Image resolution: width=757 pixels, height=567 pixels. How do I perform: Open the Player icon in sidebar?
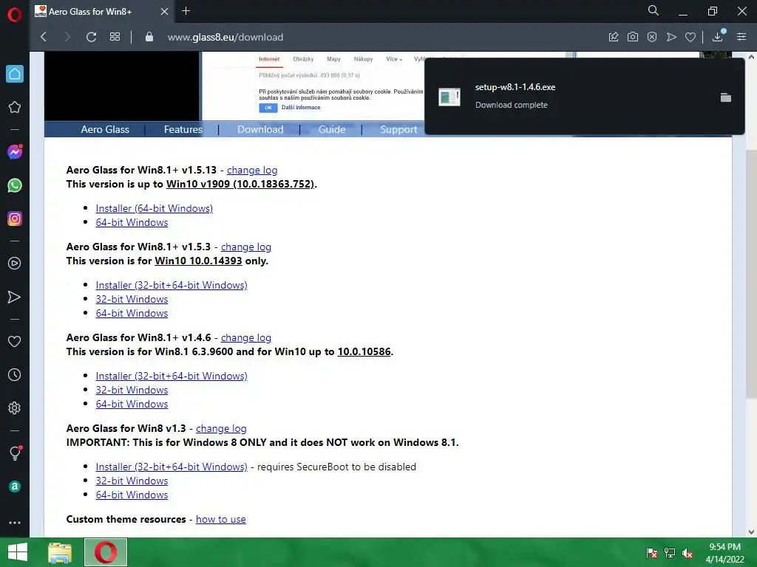coord(15,264)
